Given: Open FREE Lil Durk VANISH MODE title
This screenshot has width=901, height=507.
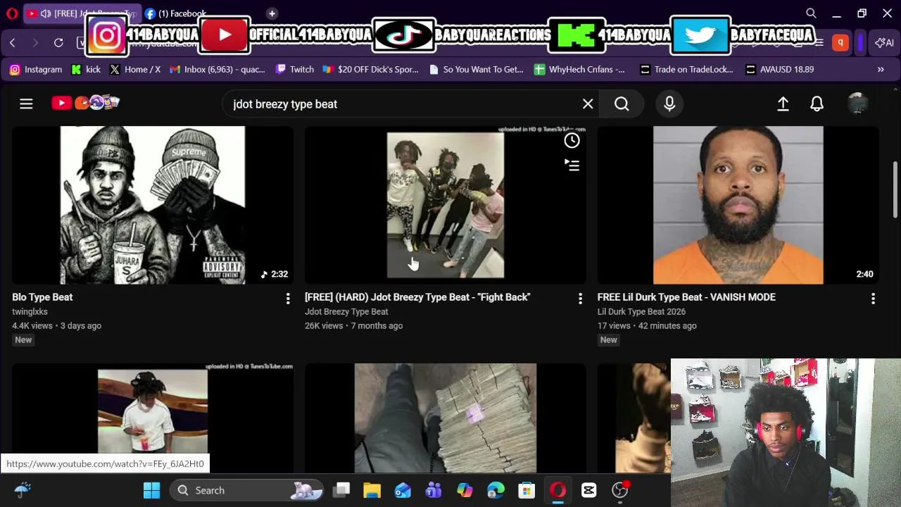Looking at the screenshot, I should coord(686,297).
